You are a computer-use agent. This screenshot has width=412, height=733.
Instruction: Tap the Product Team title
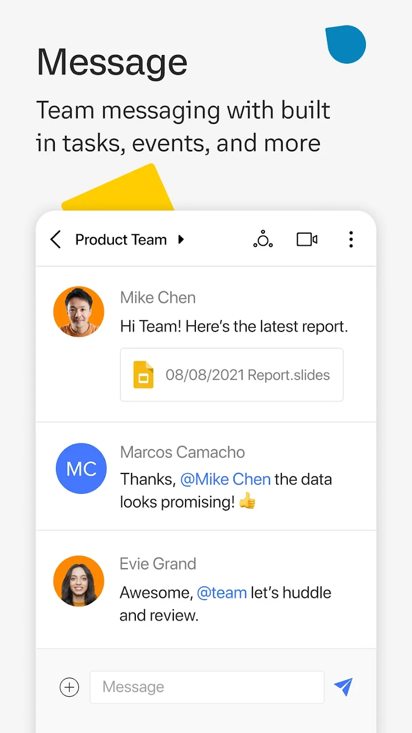click(x=121, y=239)
